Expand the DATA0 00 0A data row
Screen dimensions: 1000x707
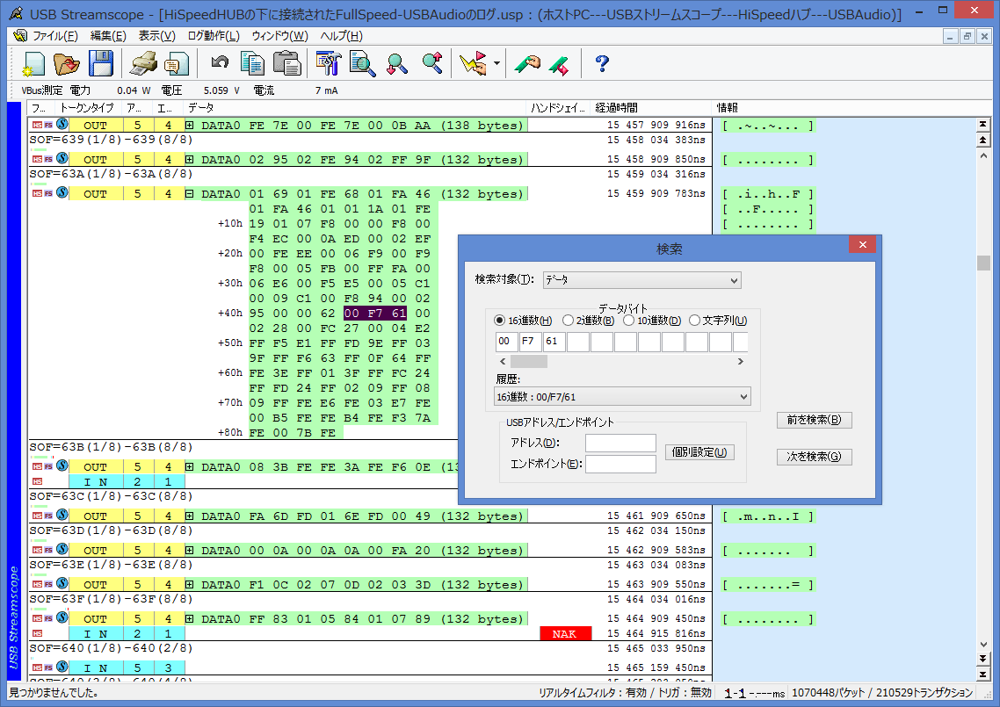click(x=190, y=551)
